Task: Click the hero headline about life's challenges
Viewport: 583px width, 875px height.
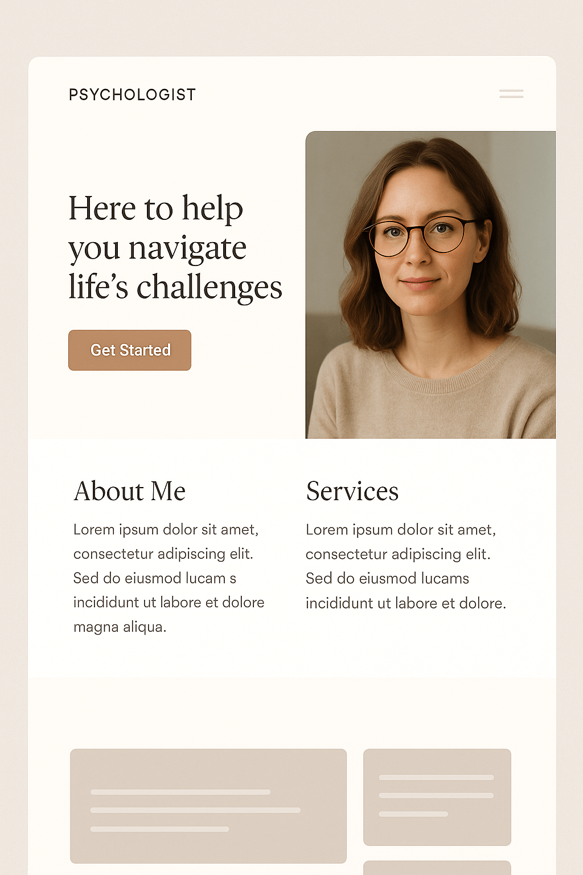Action: [x=175, y=247]
